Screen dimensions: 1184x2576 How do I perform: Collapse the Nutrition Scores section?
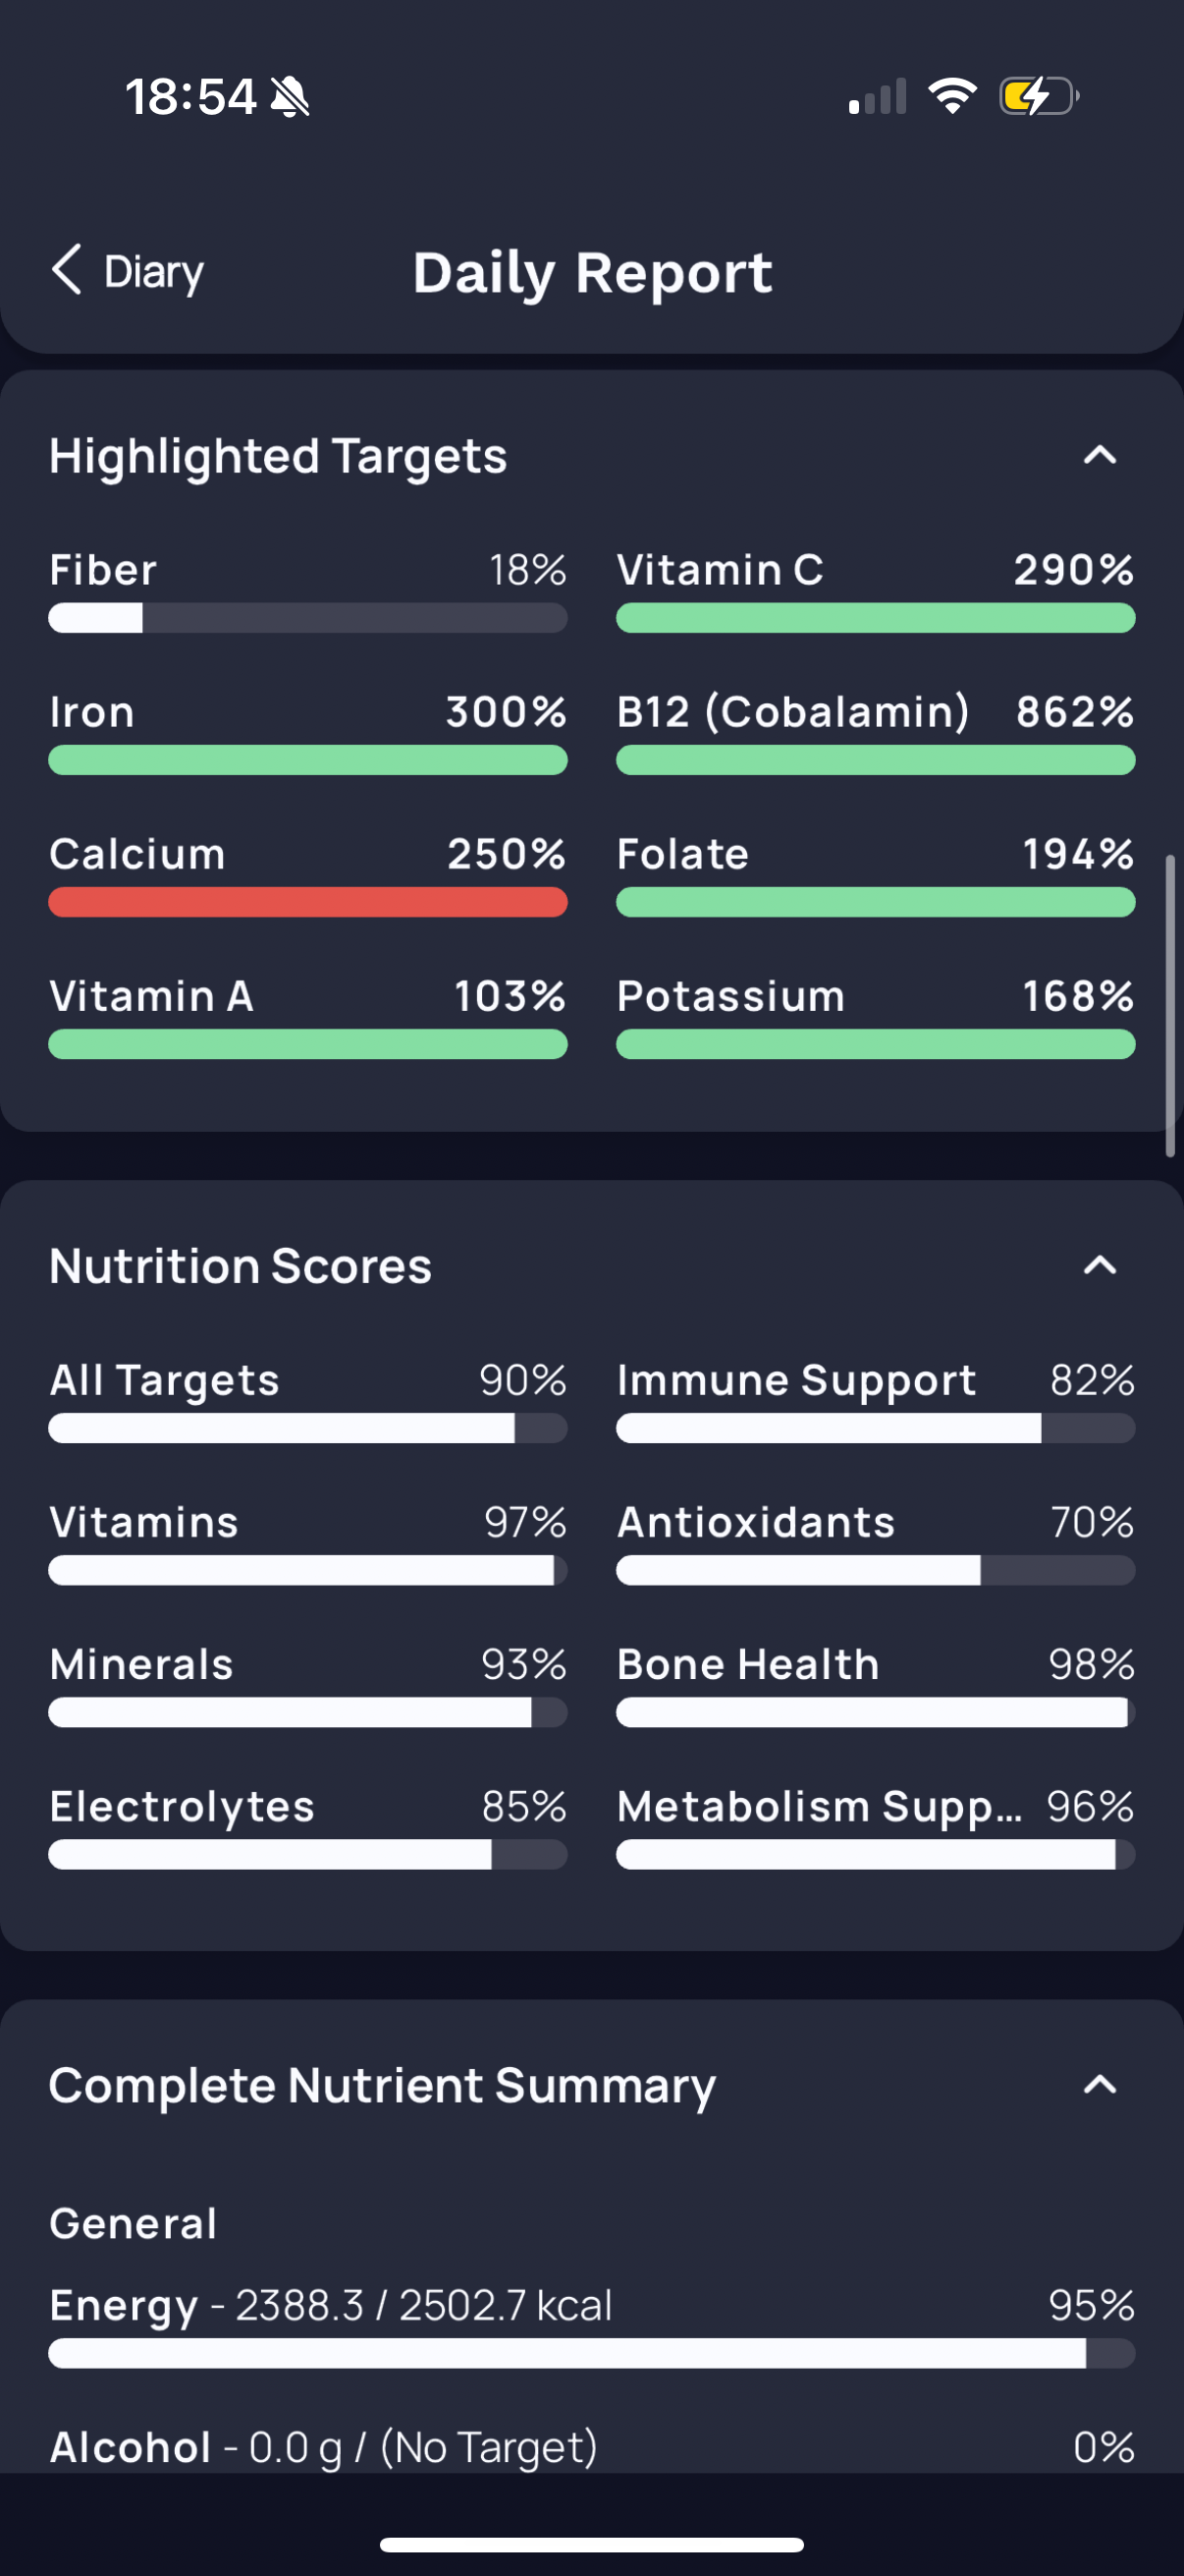1099,1265
